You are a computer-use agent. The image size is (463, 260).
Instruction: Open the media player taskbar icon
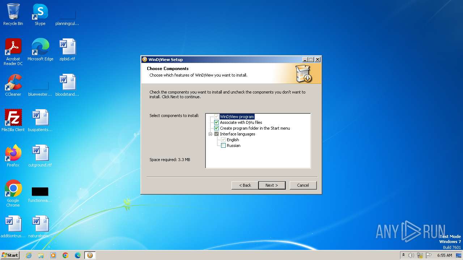coord(53,255)
